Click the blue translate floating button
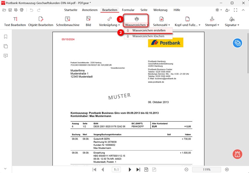Image resolution: width=249 pixels, height=173 pixels. 237,43
